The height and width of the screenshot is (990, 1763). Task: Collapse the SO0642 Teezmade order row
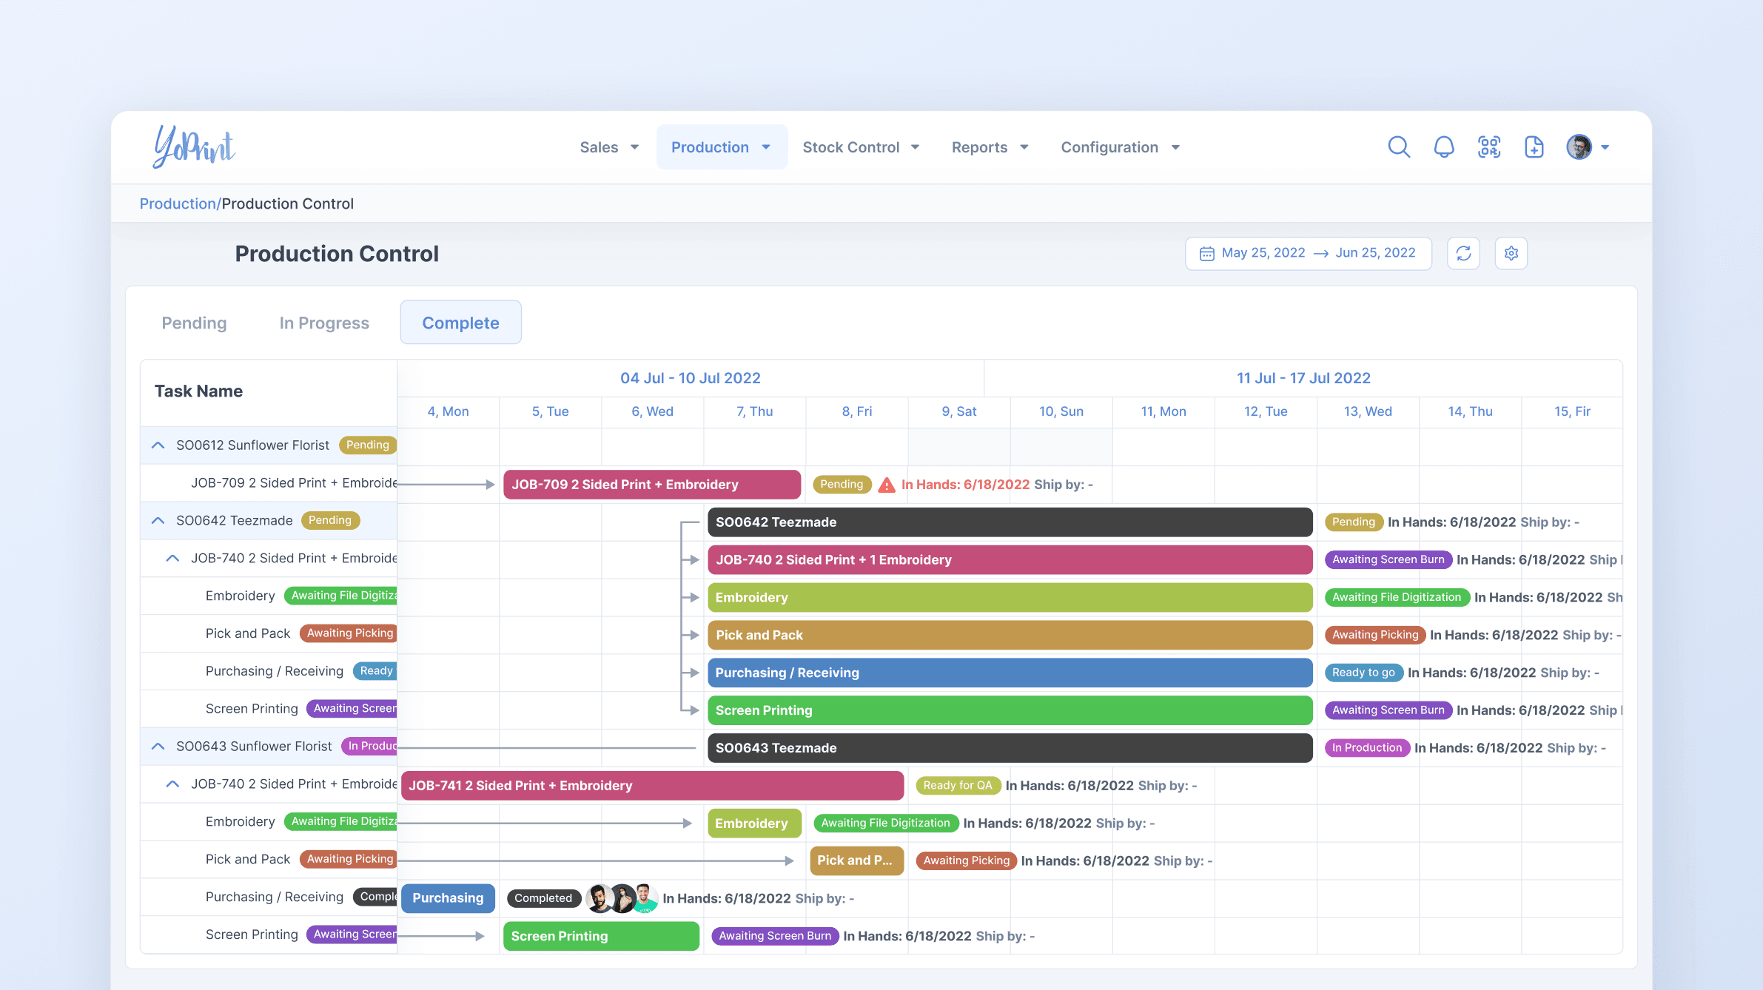(158, 520)
